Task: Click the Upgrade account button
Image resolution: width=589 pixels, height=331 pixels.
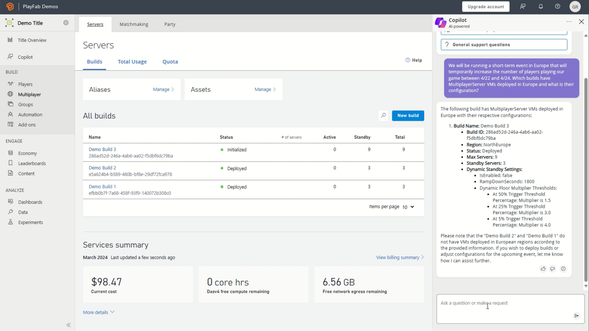Action: (485, 6)
